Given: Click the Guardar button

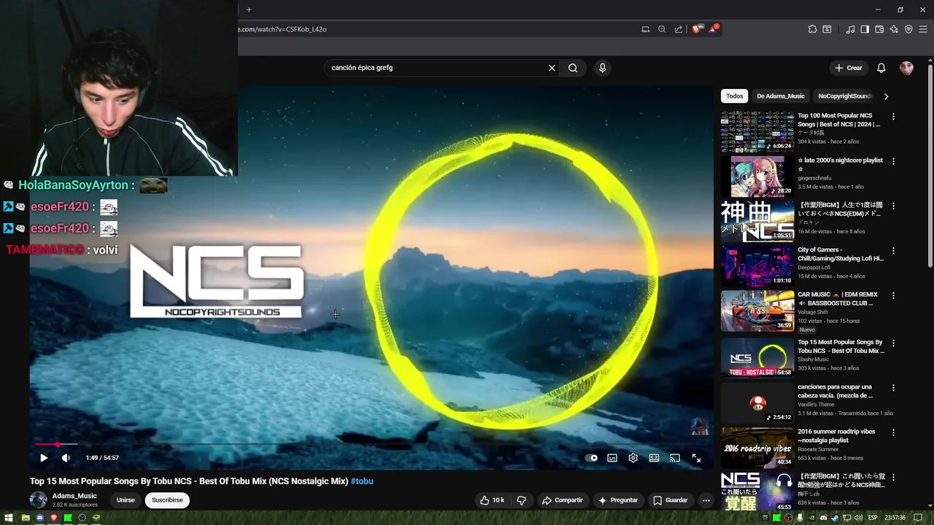Looking at the screenshot, I should click(670, 500).
